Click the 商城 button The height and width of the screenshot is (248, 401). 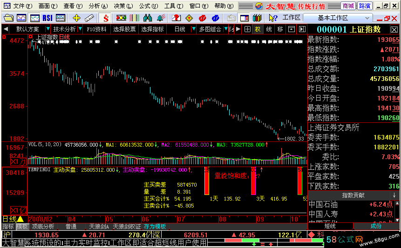pos(348,6)
